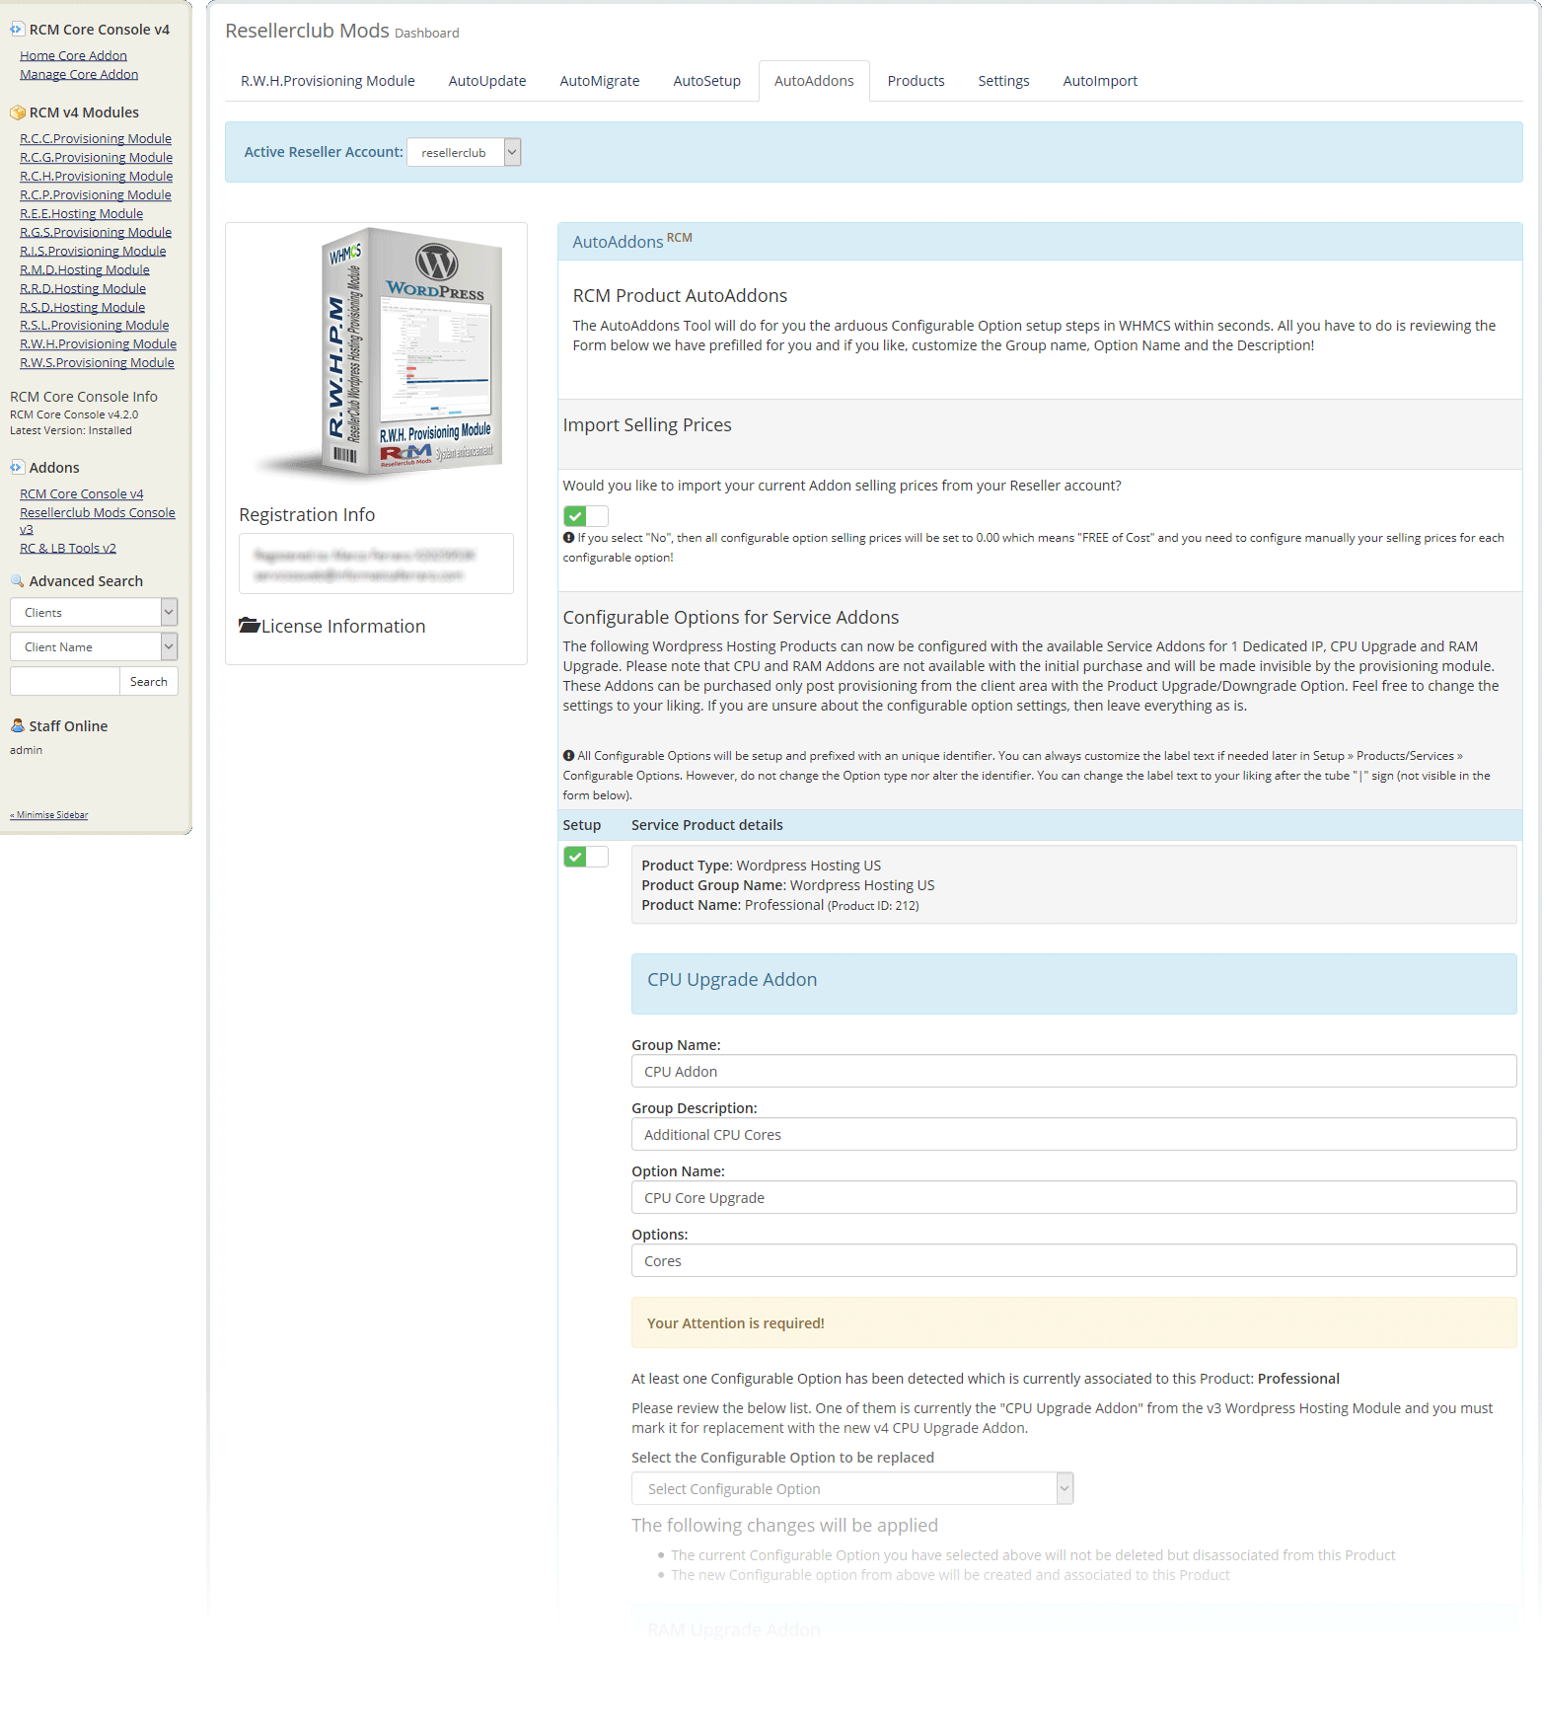Switch to the AutoSetup tab
The width and height of the screenshot is (1542, 1732).
click(x=706, y=81)
